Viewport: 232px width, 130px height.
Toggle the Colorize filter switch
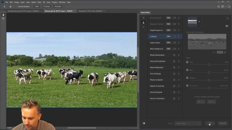(174, 36)
